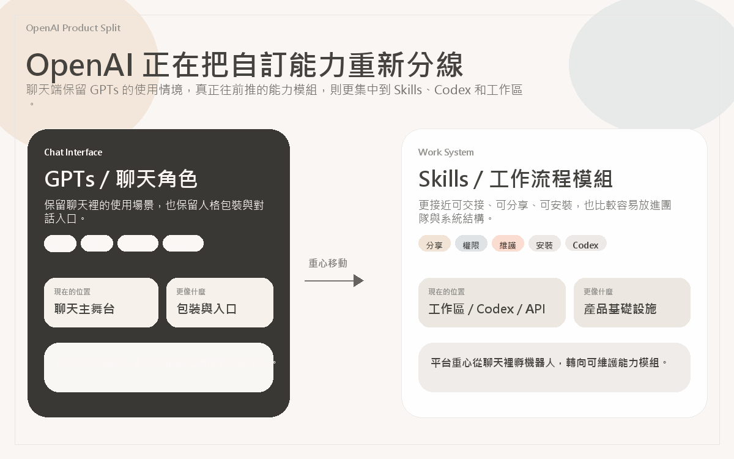Image resolution: width=734 pixels, height=459 pixels.
Task: Open the 包裝與入口 card
Action: point(220,302)
